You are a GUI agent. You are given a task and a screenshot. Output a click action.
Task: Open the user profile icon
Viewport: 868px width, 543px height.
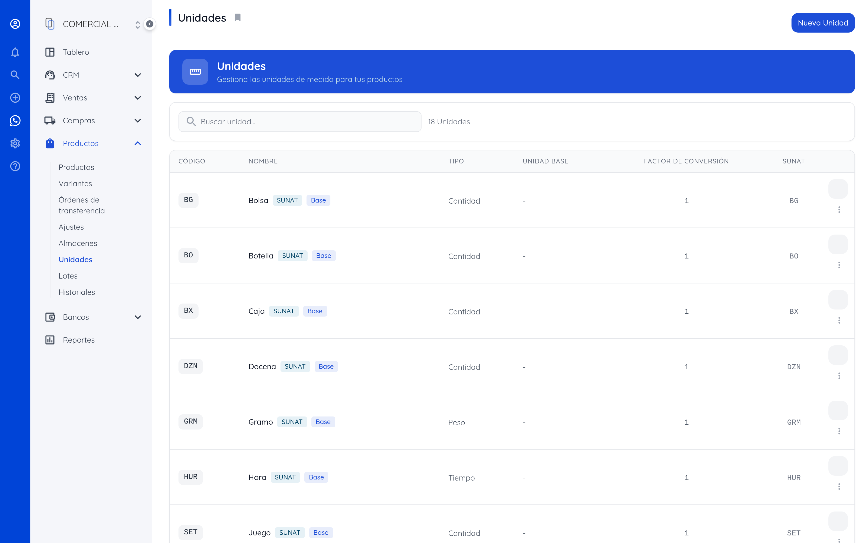pos(15,24)
